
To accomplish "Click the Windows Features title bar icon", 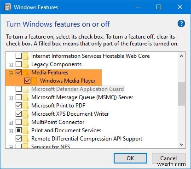I will click(x=8, y=7).
